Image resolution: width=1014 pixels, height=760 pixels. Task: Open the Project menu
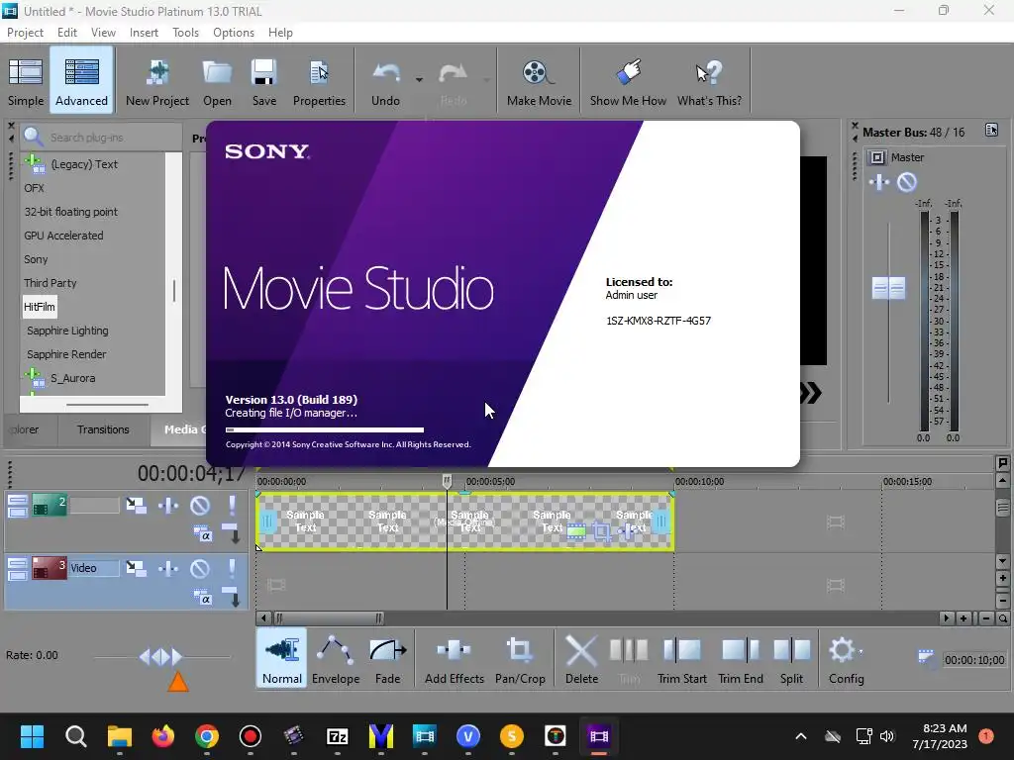click(x=25, y=33)
